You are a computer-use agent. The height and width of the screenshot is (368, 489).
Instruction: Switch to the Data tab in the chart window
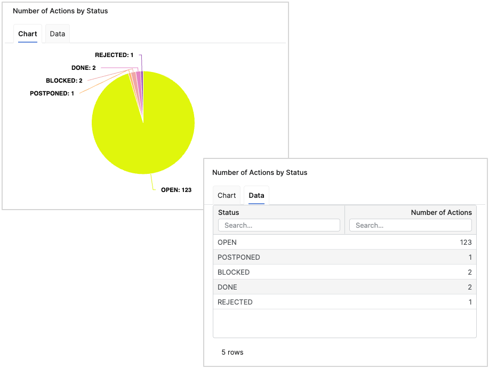click(57, 34)
